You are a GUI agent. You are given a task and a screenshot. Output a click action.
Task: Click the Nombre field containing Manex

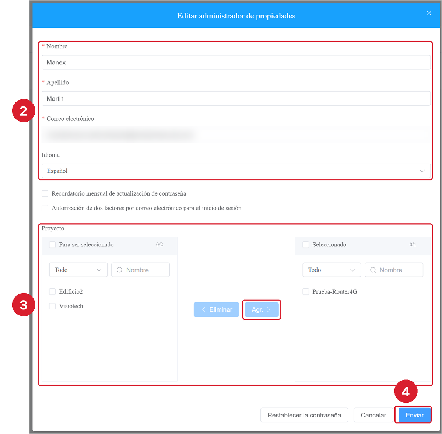click(236, 62)
